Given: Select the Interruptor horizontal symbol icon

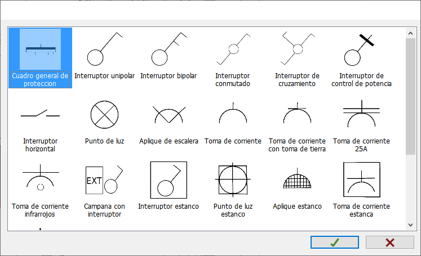Looking at the screenshot, I should click(x=40, y=114).
